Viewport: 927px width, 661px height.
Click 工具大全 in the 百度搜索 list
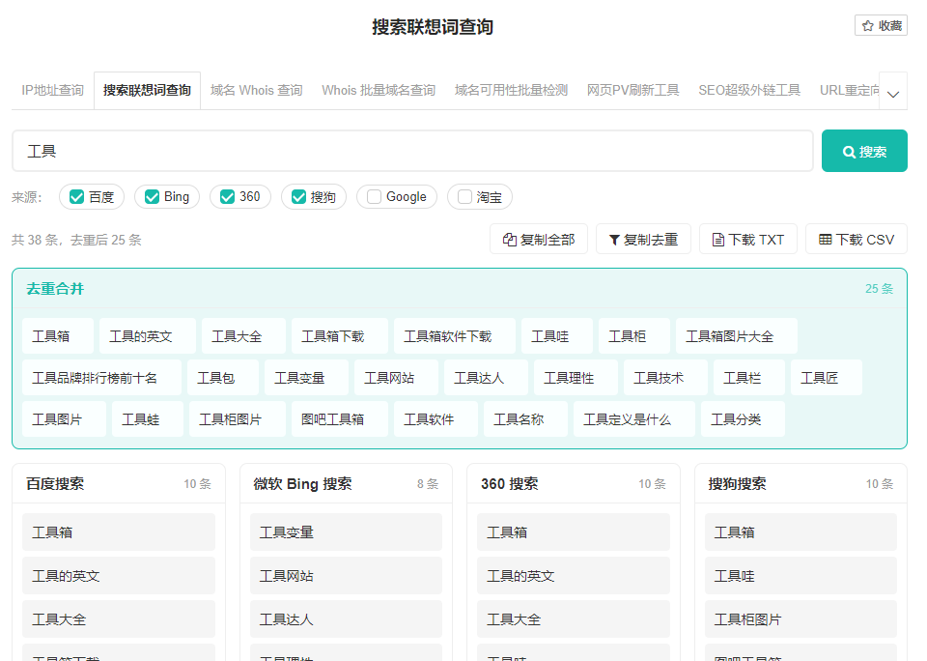coord(119,619)
